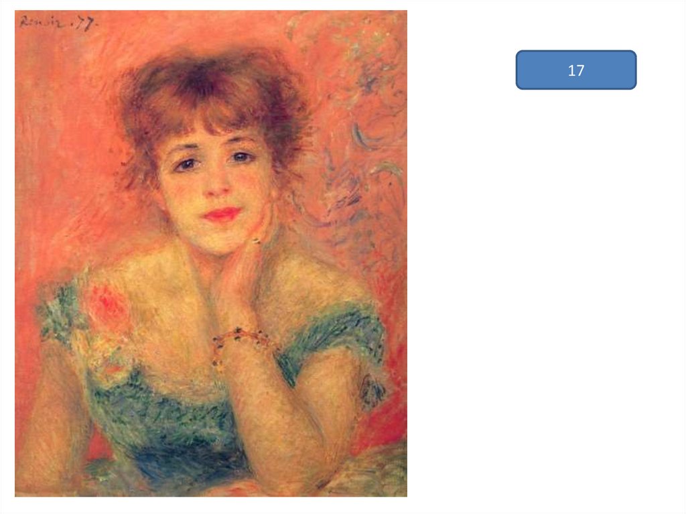This screenshot has width=686, height=514.
Task: Click the woman's red lips
Action: pos(222,214)
